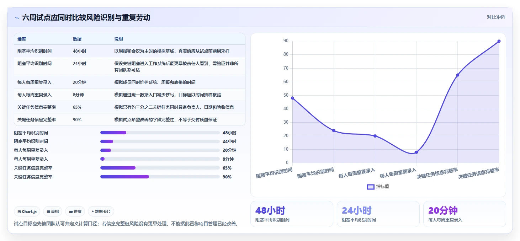
Task: Click the 90% value beside the last progress bar
Action: pyautogui.click(x=227, y=177)
